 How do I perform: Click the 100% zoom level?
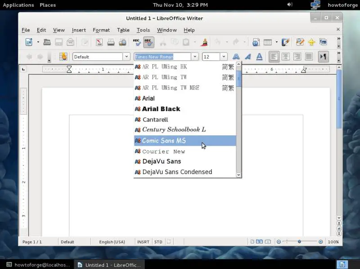333,242
